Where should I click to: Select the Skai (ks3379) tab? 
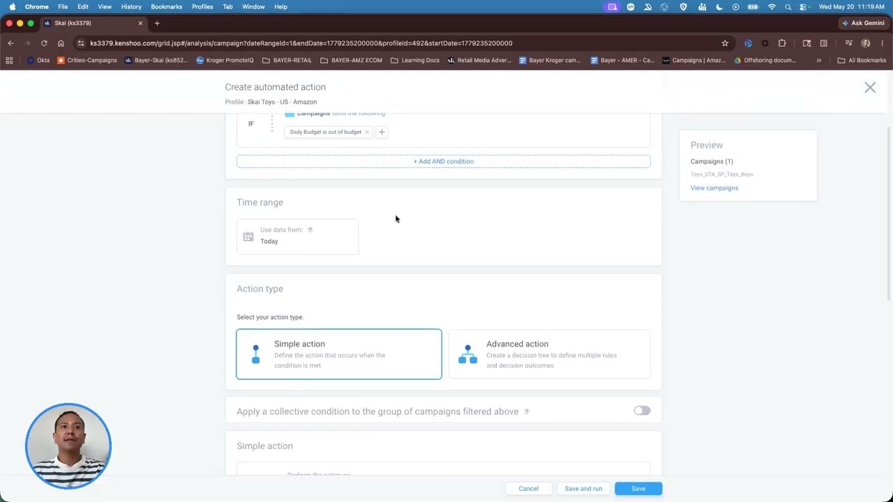click(x=93, y=23)
